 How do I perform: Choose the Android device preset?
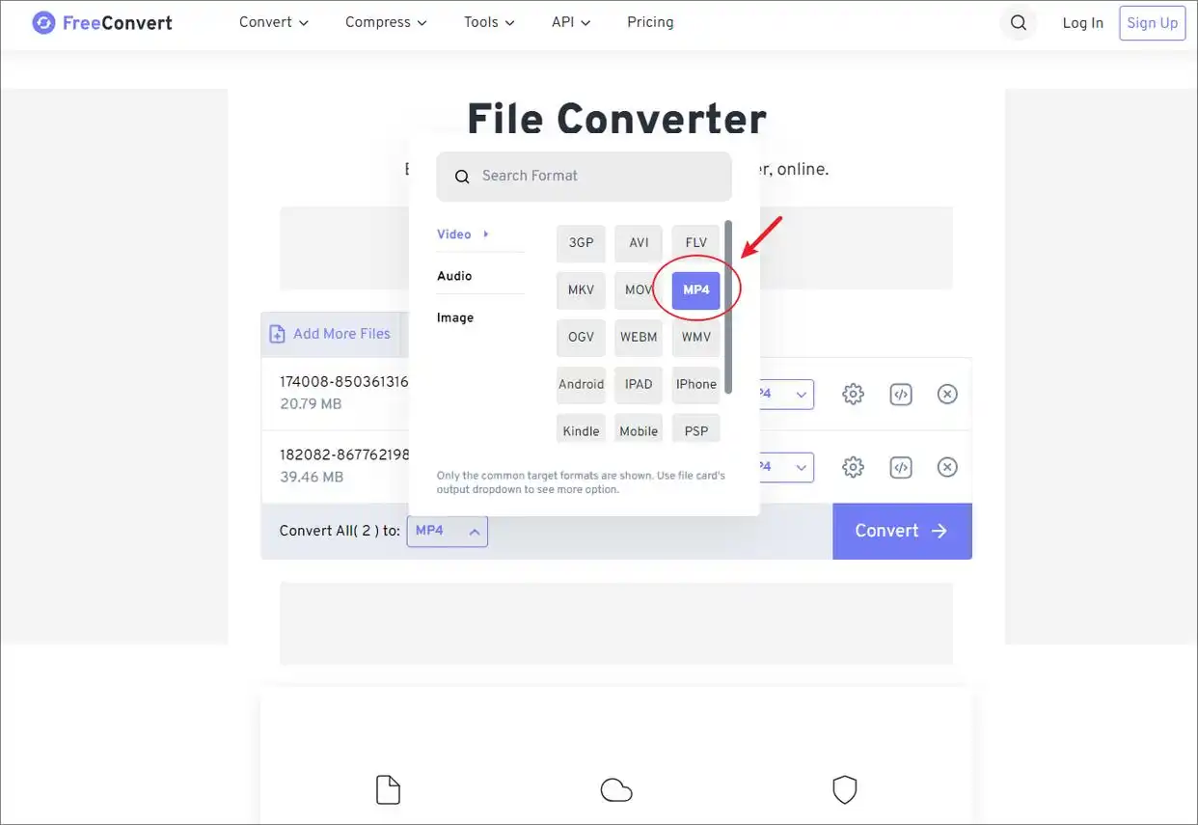tap(581, 385)
